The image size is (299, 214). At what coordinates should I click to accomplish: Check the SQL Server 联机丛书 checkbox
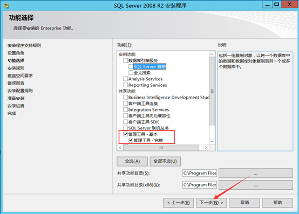[x=125, y=128]
